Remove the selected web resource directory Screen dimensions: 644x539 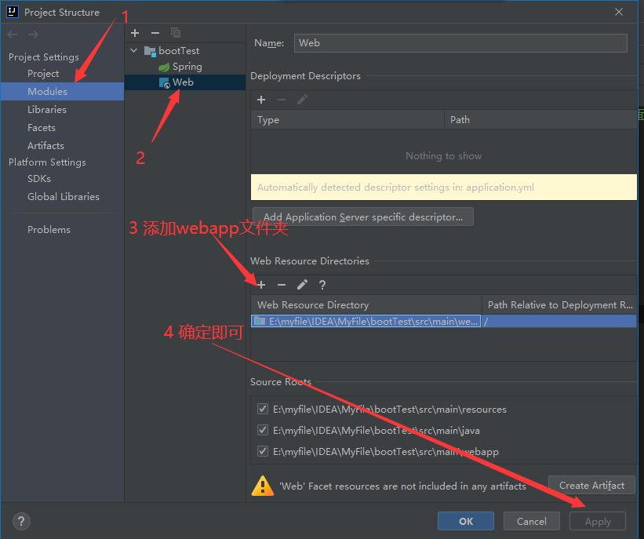point(282,285)
